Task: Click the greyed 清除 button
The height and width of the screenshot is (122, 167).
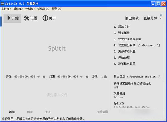Action: (x=47, y=112)
